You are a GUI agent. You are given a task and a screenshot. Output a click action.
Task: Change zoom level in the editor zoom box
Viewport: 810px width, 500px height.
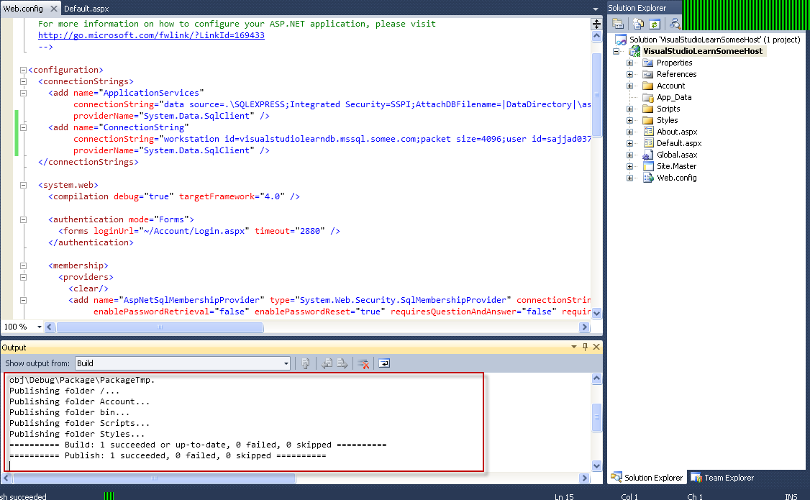[x=18, y=327]
